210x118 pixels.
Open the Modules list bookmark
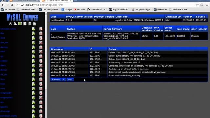(97, 10)
